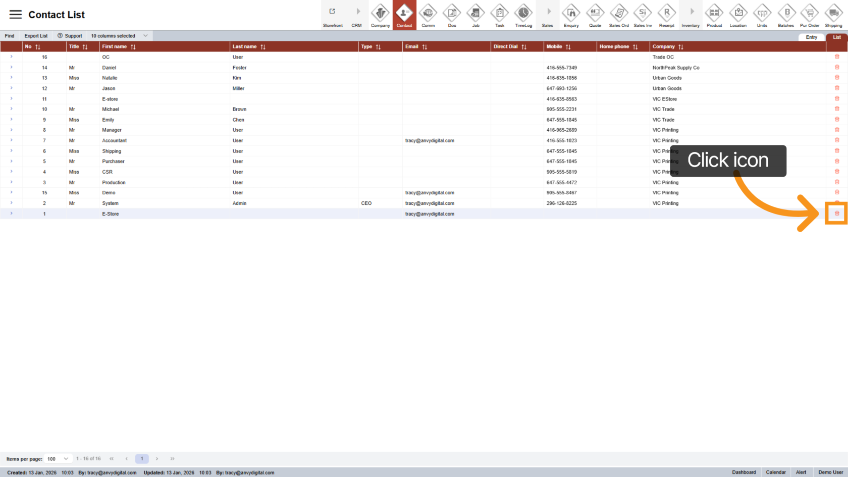Open the Enquiry module icon

(571, 15)
